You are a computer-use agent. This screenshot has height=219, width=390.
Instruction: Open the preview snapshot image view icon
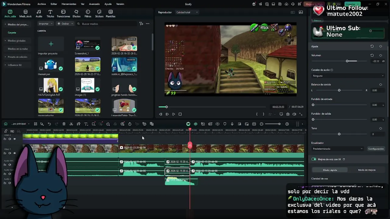(x=301, y=12)
